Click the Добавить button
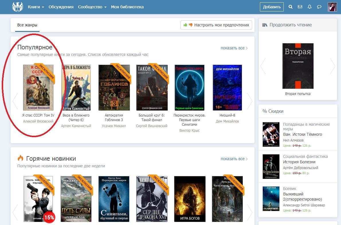 coord(272,7)
